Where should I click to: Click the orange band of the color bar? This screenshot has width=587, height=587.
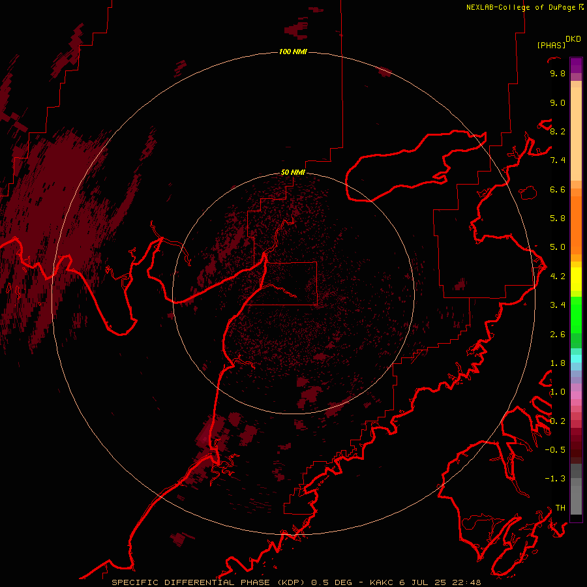(x=576, y=224)
